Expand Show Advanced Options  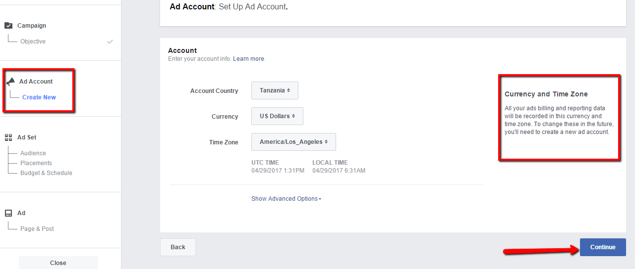coord(286,199)
